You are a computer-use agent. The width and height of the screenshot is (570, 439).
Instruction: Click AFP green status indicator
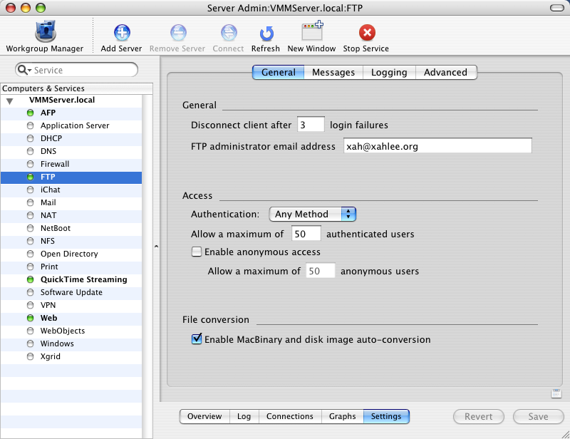31,113
